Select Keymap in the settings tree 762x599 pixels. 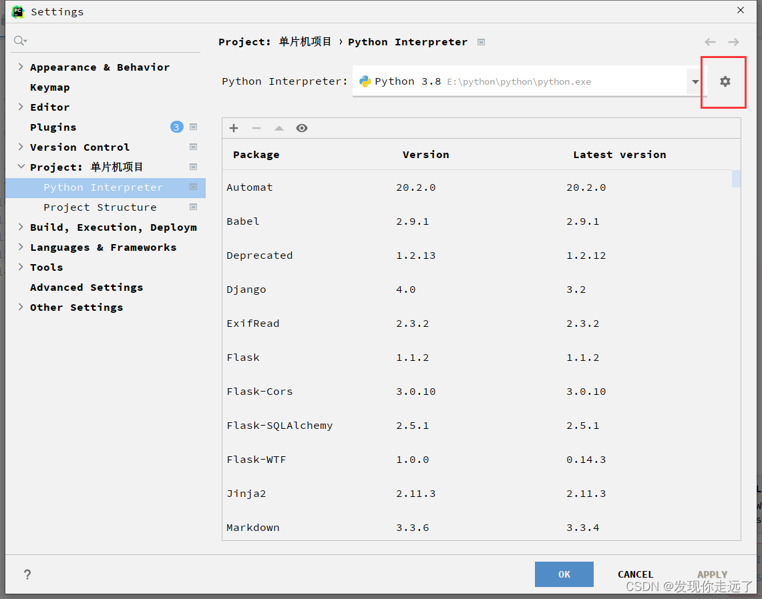[50, 87]
